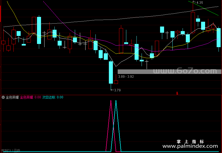This screenshot has height=153, width=222.
Task: Select the pink 金色荣耀: 0.00 value
Action: 31,97
